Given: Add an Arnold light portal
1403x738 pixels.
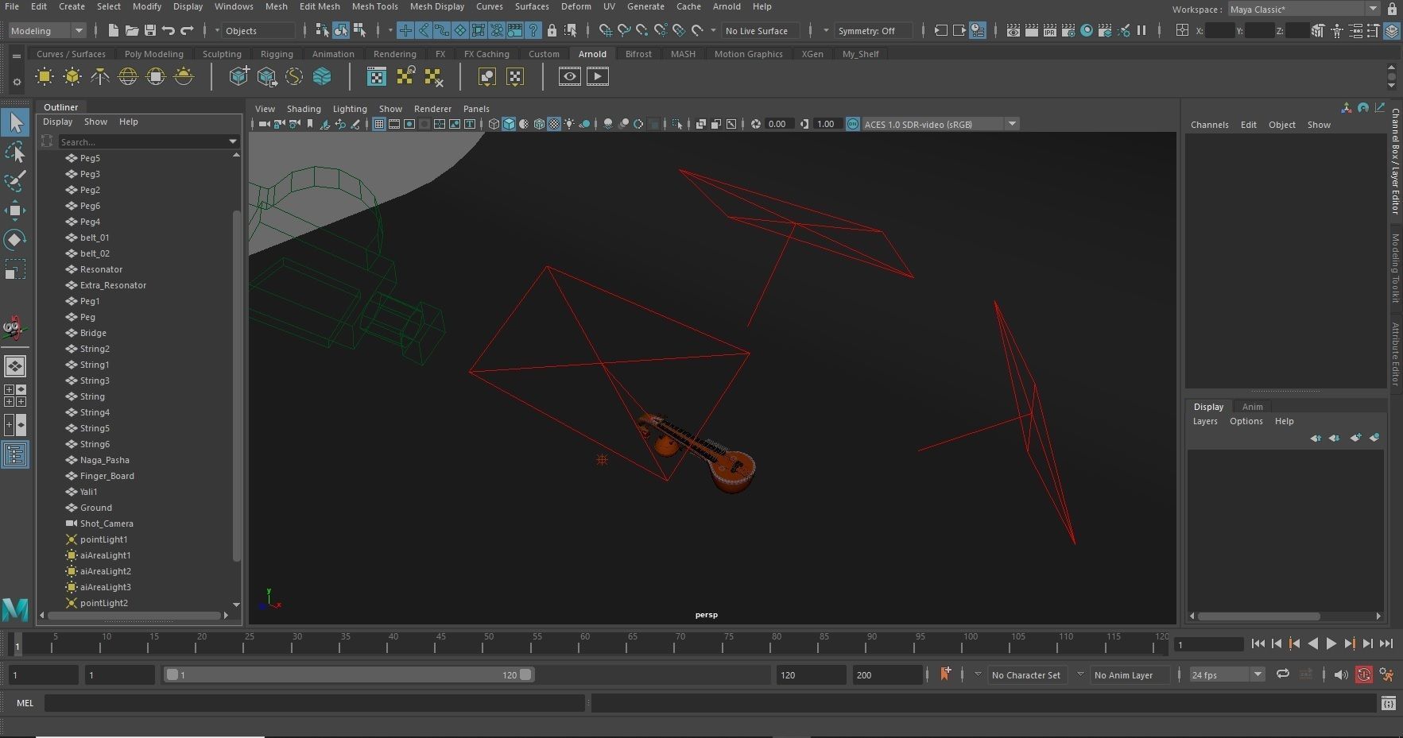Looking at the screenshot, I should [x=156, y=77].
